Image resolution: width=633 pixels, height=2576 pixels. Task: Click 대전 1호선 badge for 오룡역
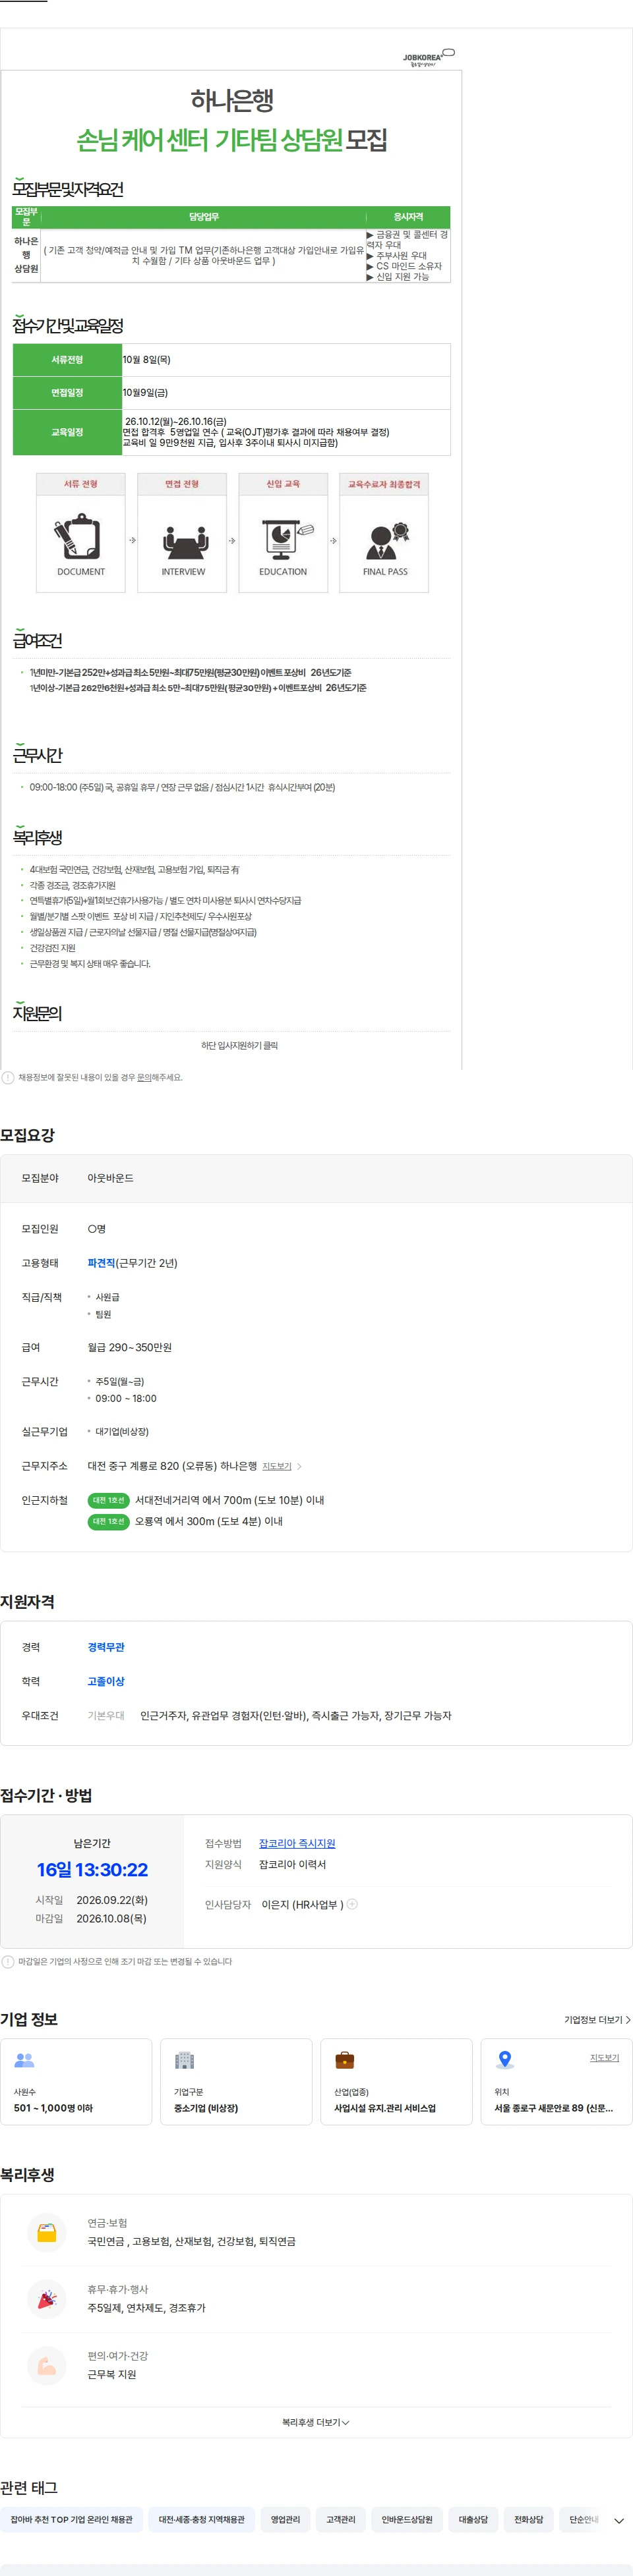108,1521
